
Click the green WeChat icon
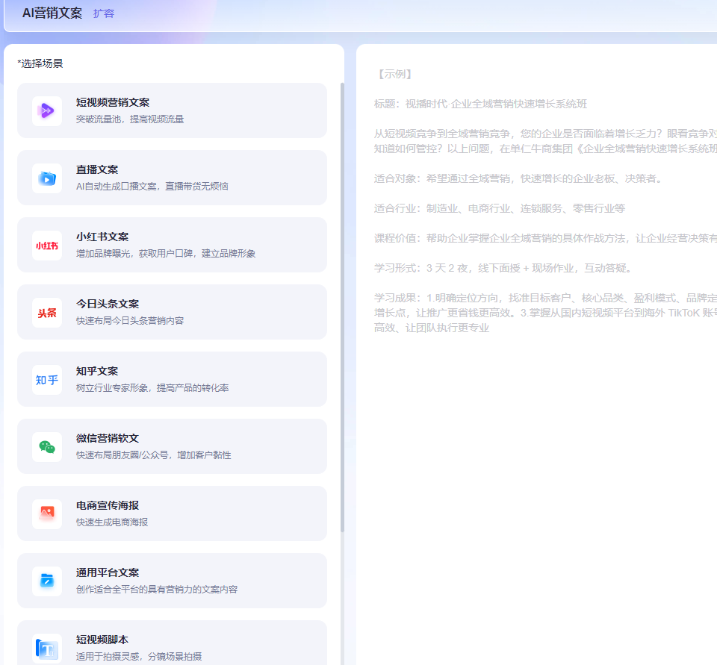tap(46, 446)
